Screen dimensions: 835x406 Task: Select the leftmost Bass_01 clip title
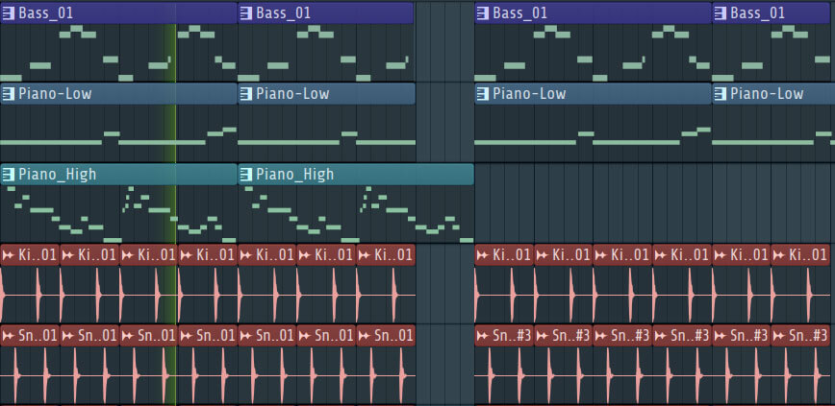click(46, 13)
